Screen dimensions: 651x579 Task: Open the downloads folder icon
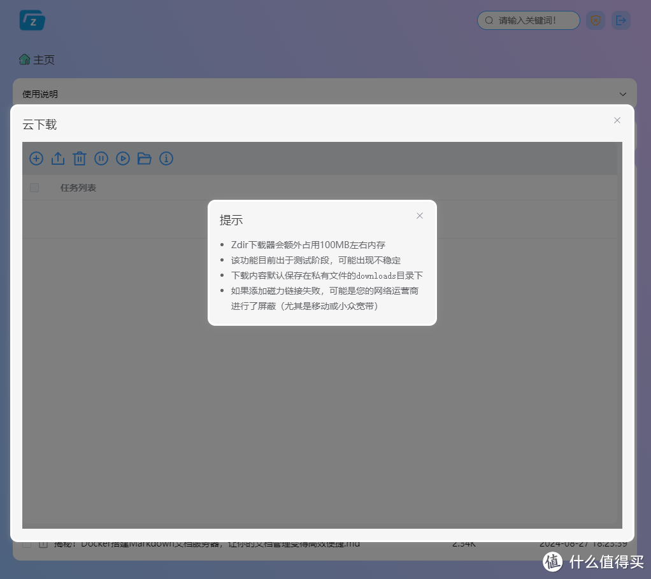tap(145, 158)
